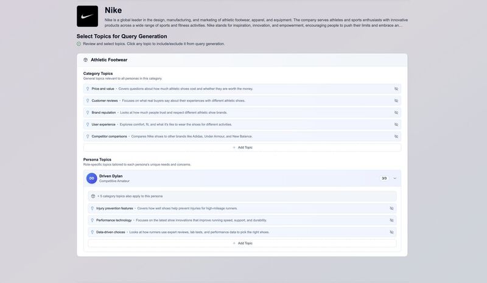Hide the Brand reputation topic
This screenshot has height=283, width=487.
click(x=396, y=113)
